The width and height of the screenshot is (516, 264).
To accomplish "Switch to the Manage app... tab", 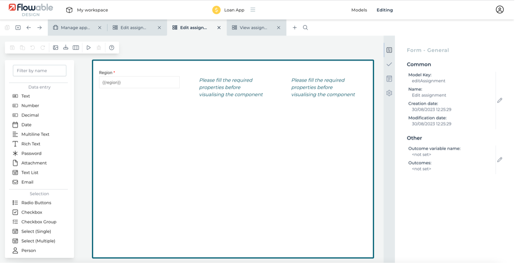I will coord(75,28).
